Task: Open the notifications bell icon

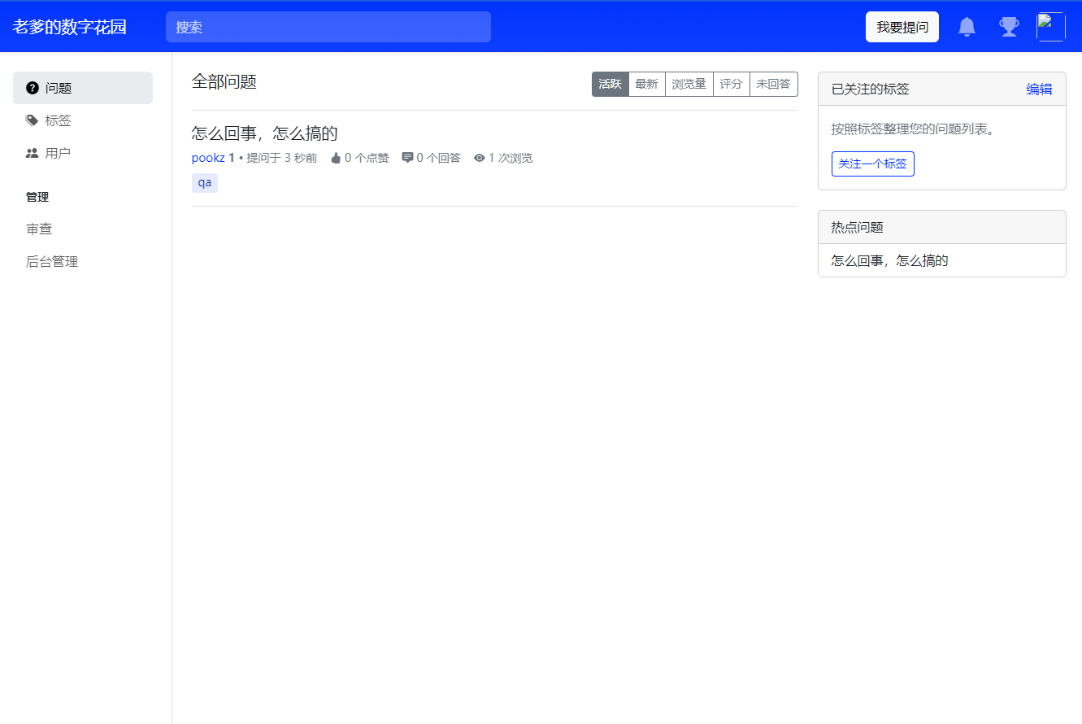Action: [967, 26]
